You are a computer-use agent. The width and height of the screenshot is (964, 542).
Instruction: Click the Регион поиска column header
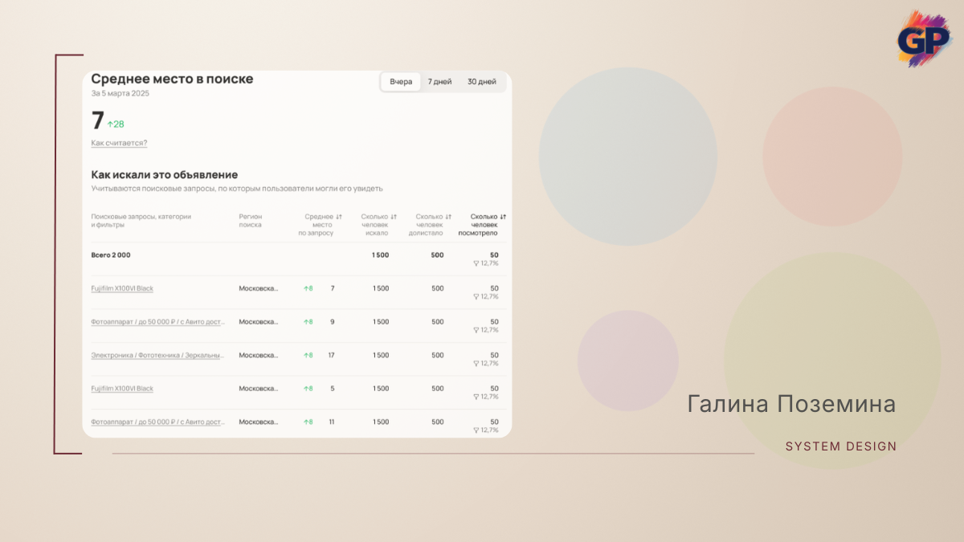pyautogui.click(x=251, y=221)
